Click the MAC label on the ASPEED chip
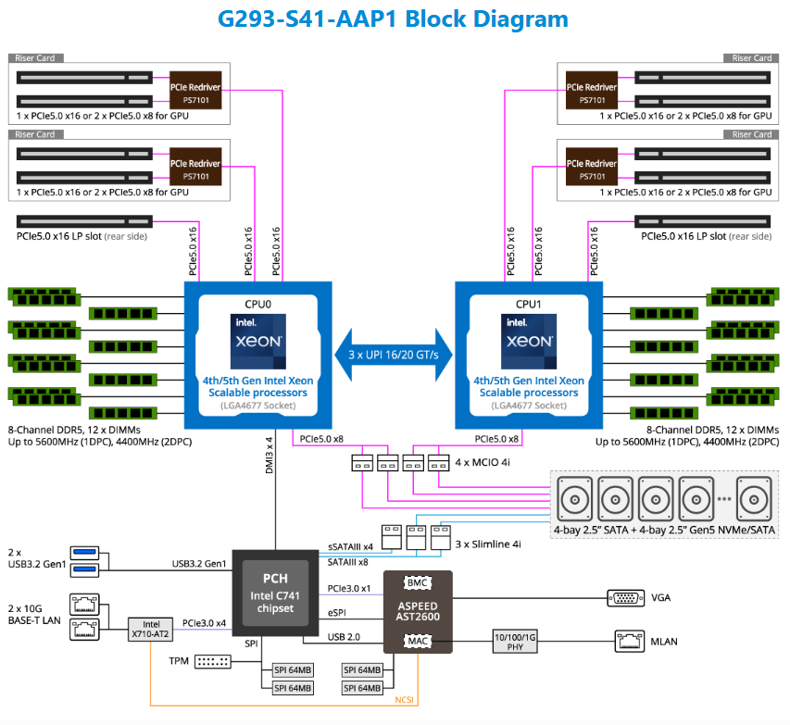790x725 pixels. click(x=417, y=641)
